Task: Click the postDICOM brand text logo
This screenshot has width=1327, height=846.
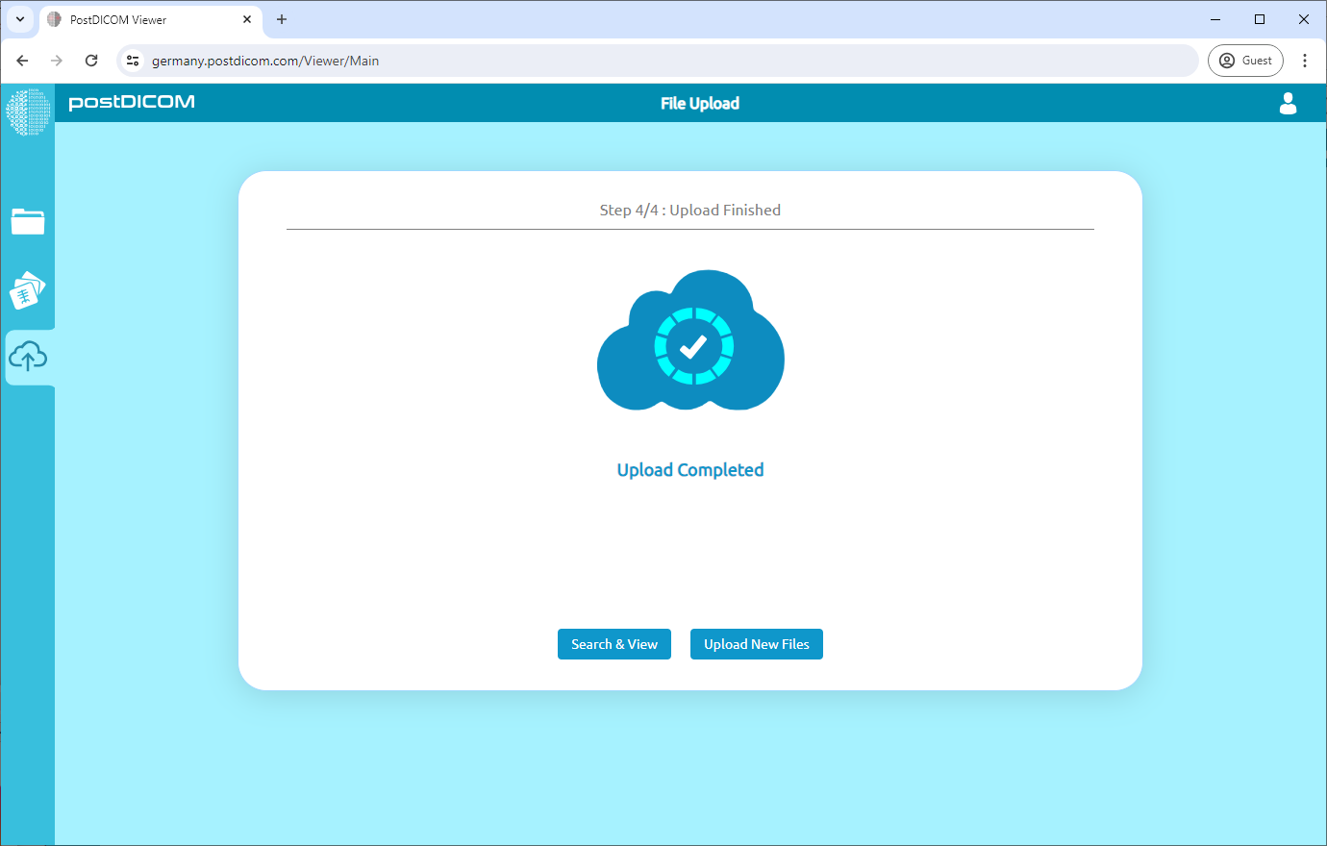Action: (132, 103)
